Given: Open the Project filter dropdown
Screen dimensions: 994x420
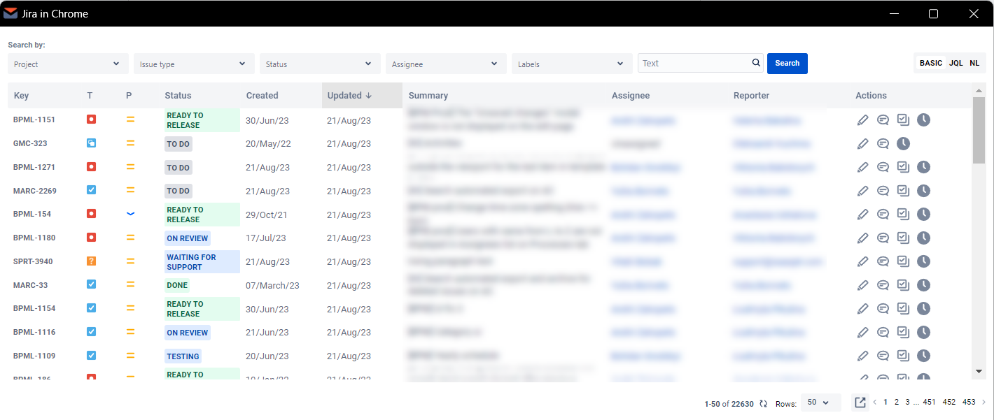Looking at the screenshot, I should coord(69,64).
